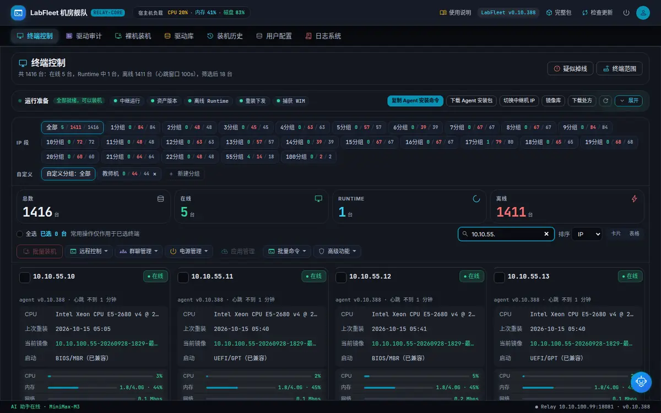Click the lightning icon on the 离线 card

(x=634, y=199)
